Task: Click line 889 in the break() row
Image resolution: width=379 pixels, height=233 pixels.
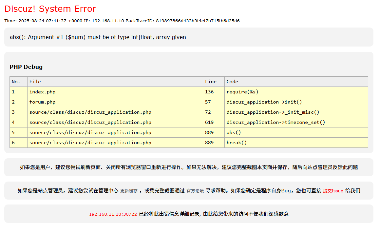Action: [x=214, y=143]
